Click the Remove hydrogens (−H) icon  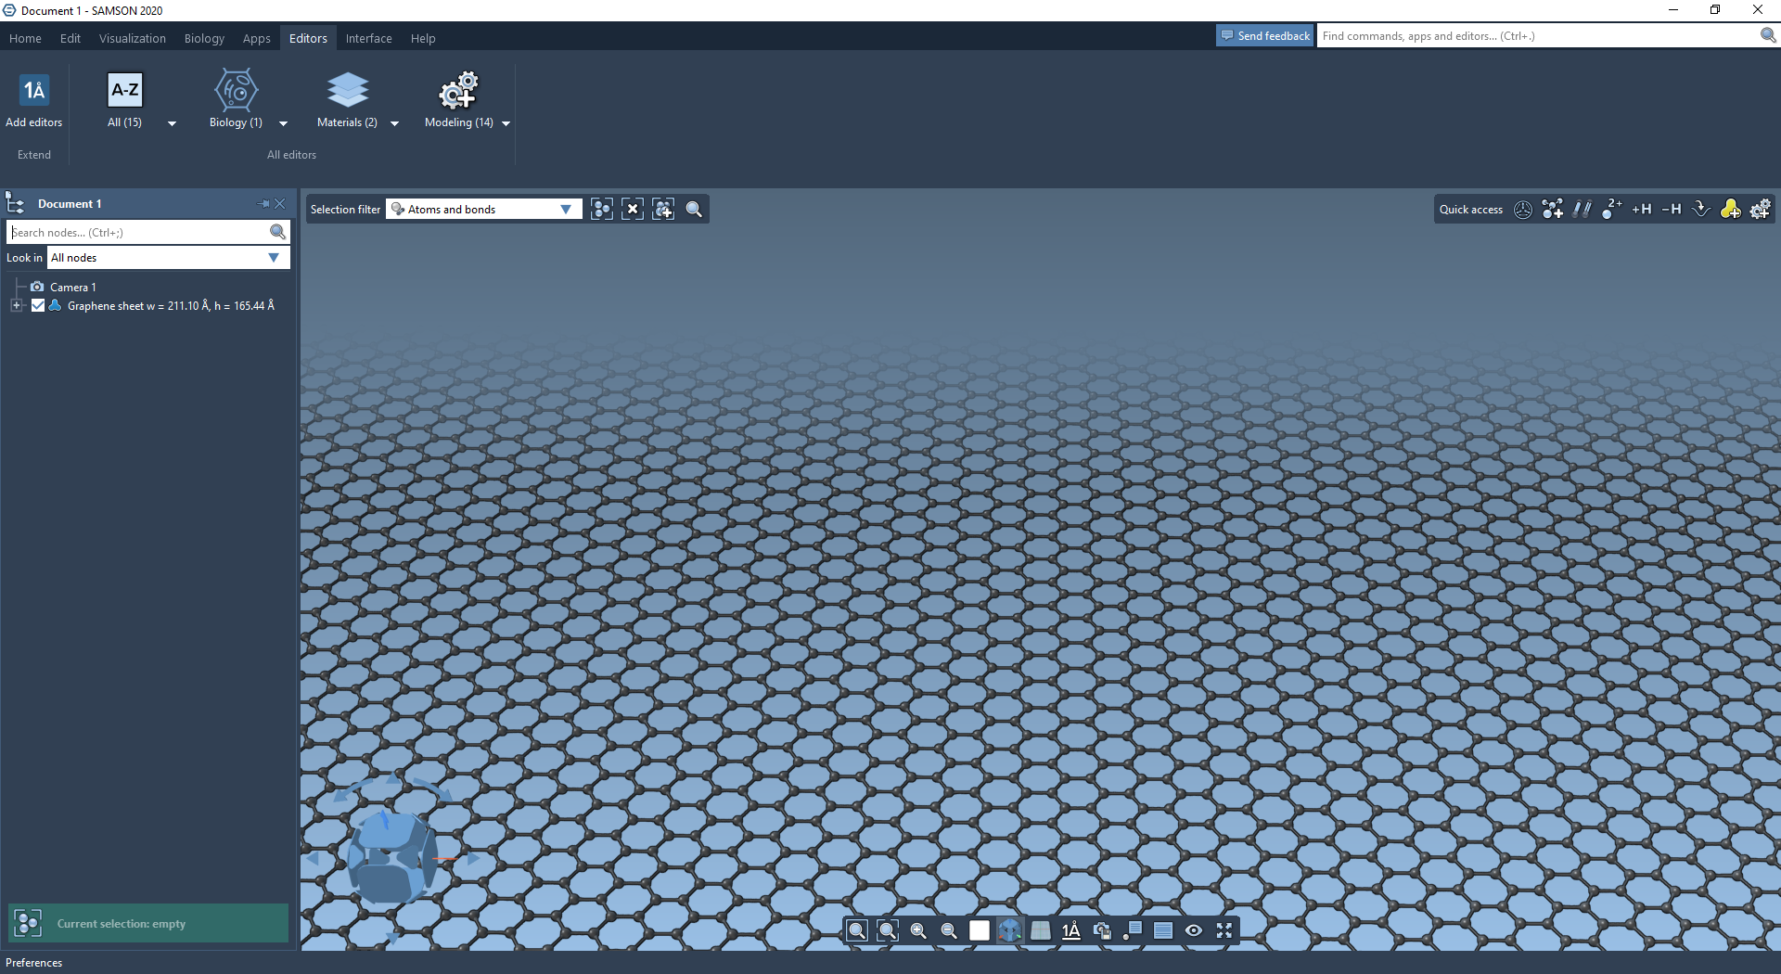[x=1671, y=210]
